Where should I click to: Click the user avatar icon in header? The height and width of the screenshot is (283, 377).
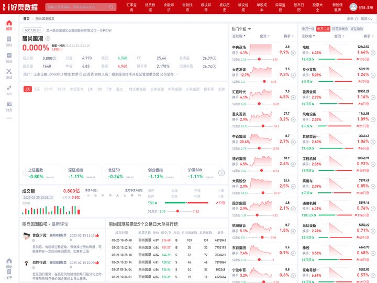pos(353,7)
